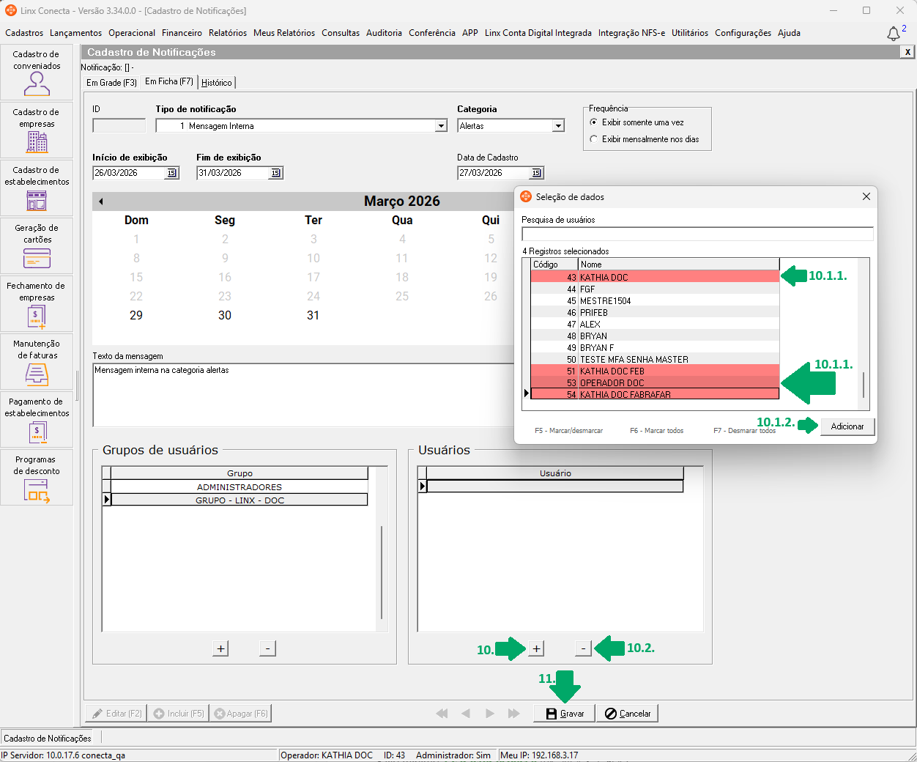Open Cadastro de conveniados sidebar icon
The height and width of the screenshot is (762, 917).
click(x=37, y=72)
